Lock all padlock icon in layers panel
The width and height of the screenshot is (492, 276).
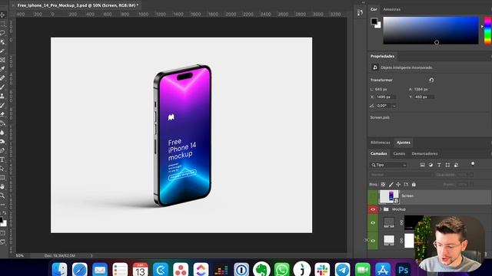coord(414,185)
